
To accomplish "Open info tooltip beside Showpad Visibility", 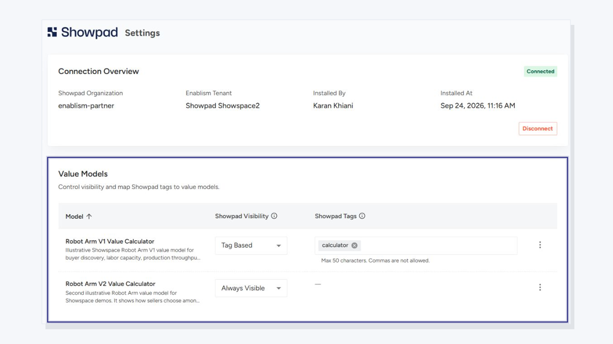I will click(x=274, y=216).
